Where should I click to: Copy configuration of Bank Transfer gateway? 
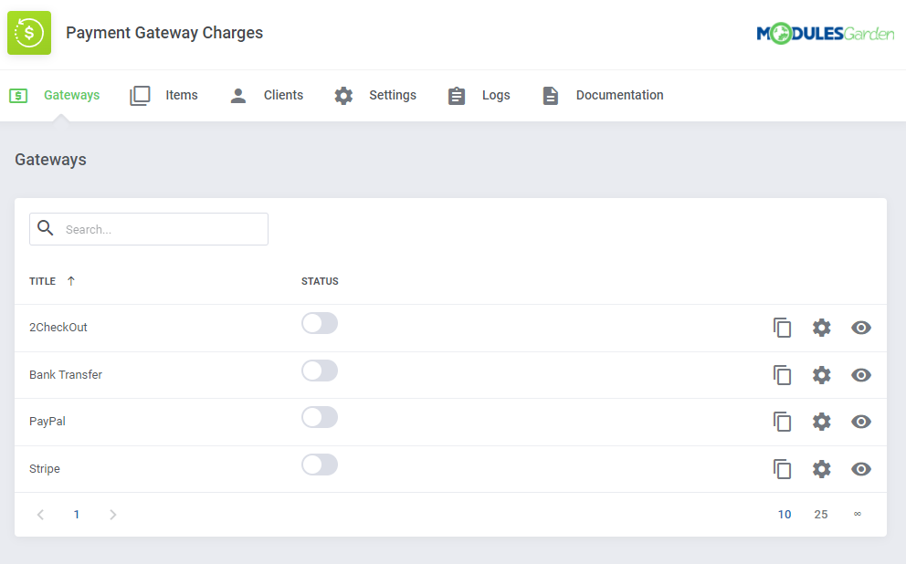pos(782,375)
